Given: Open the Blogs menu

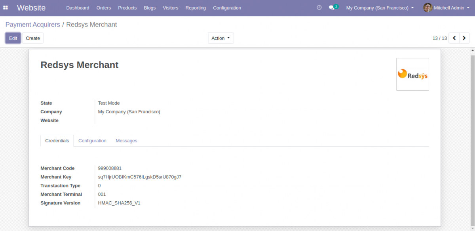Looking at the screenshot, I should click(150, 8).
